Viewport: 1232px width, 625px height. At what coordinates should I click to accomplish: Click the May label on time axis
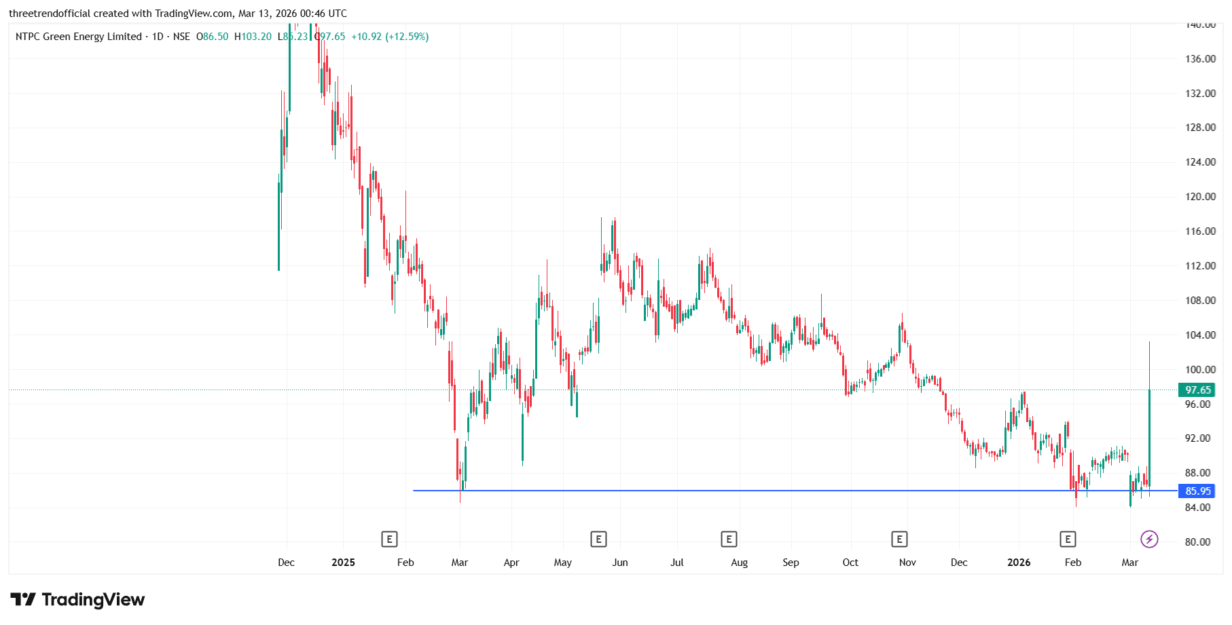click(x=563, y=563)
